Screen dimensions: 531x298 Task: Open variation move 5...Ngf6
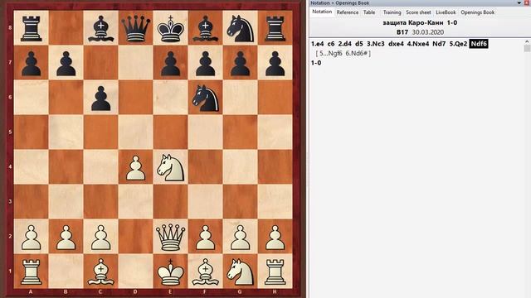[331, 53]
